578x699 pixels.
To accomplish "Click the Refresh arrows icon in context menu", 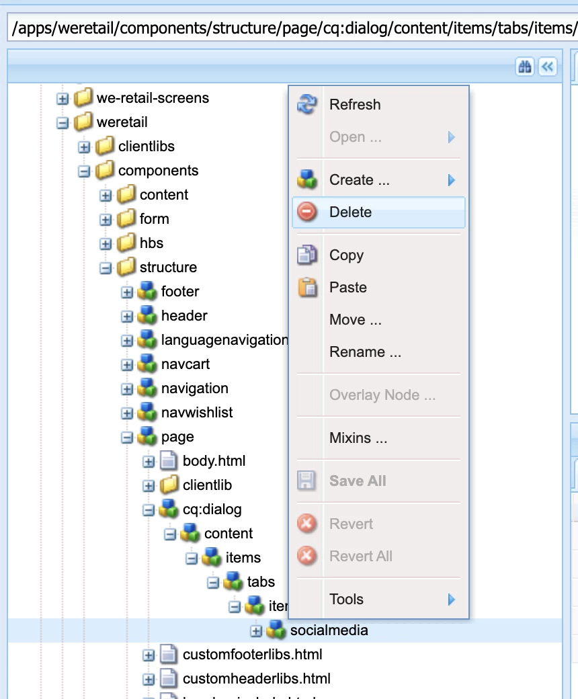I will tap(307, 104).
